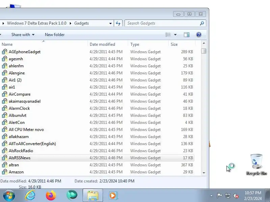Show the preview pane
The image size is (270, 202).
click(x=187, y=35)
